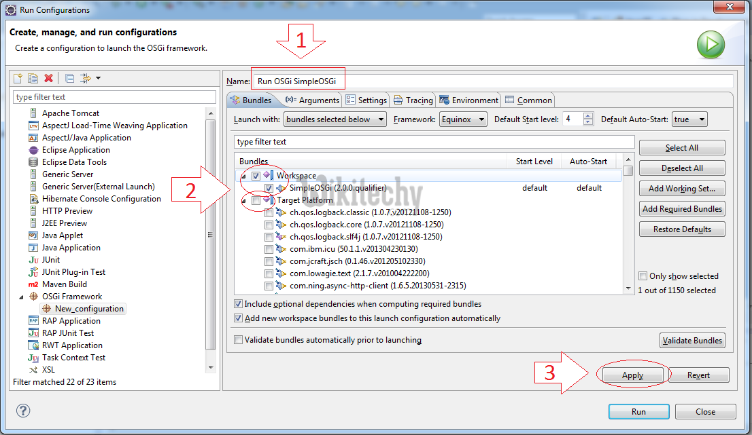The image size is (752, 435).
Task: Open the Framework dropdown showing Equinox
Action: coord(462,119)
